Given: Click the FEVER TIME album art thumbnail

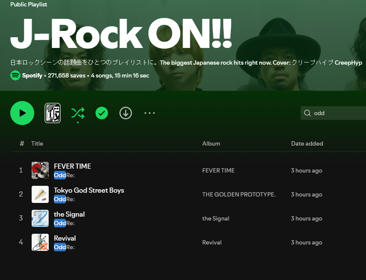Looking at the screenshot, I should tap(40, 170).
